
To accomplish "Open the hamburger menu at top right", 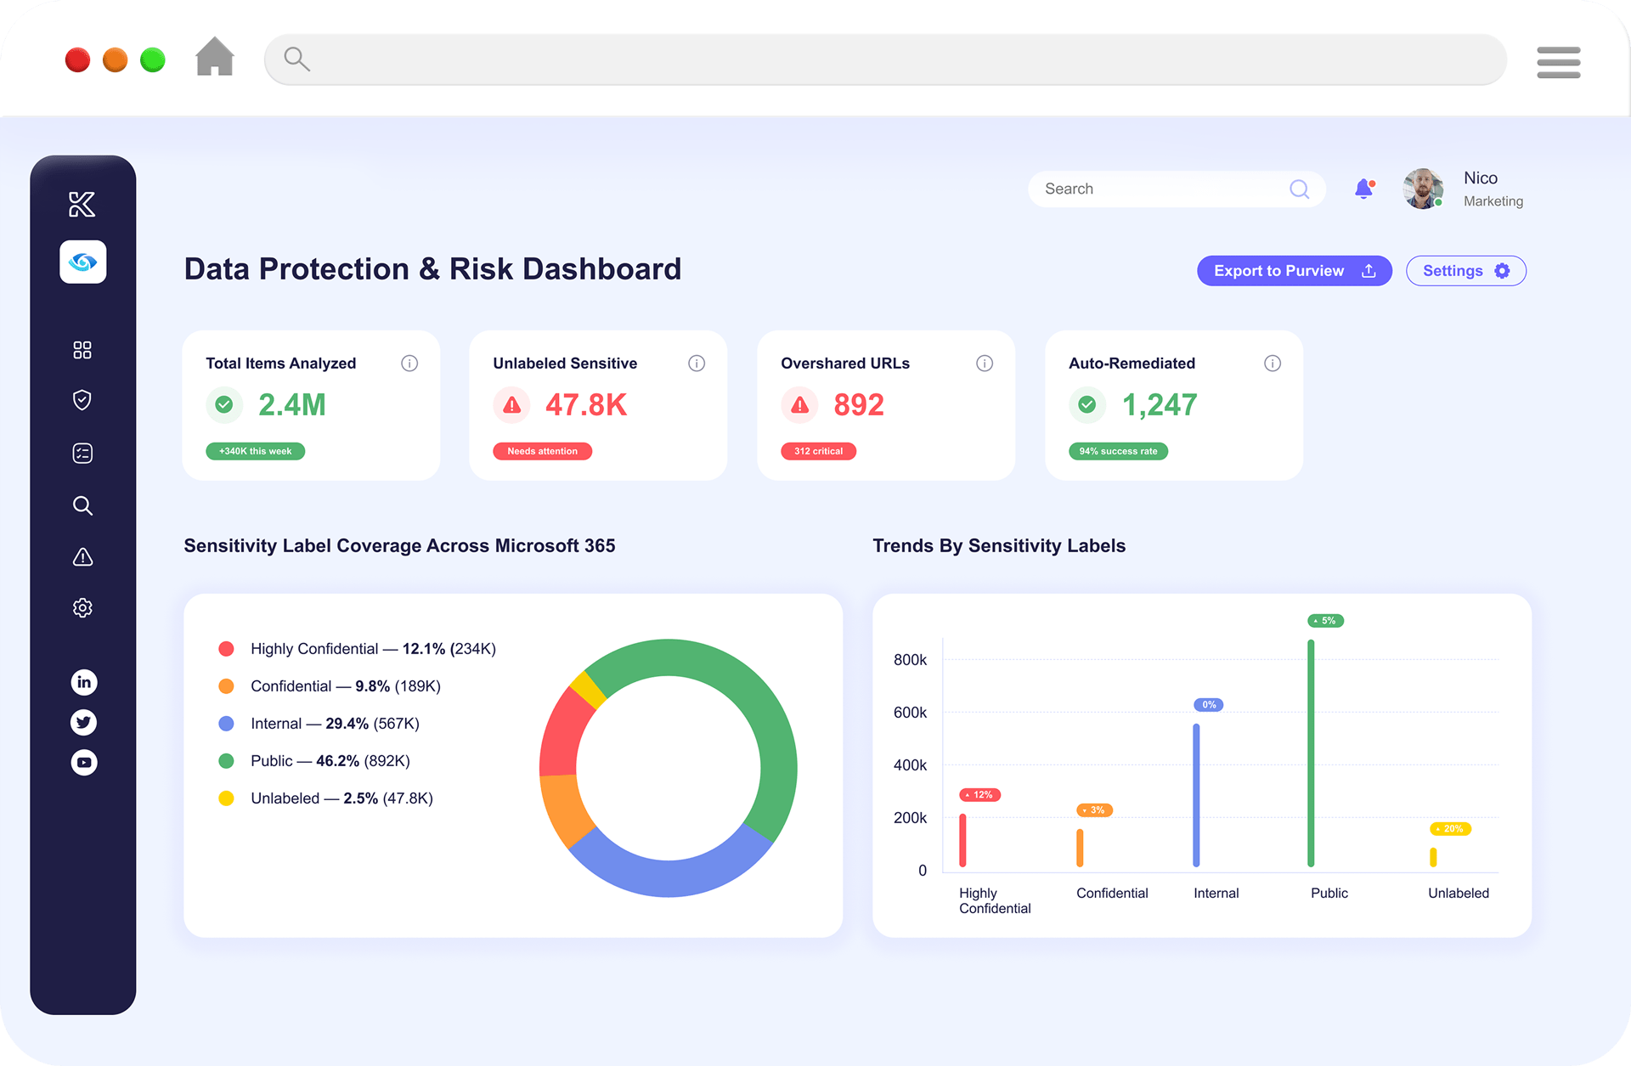I will point(1558,62).
